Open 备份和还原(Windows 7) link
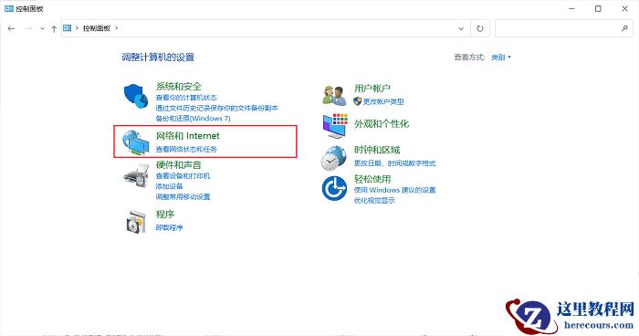639x336 pixels. point(193,119)
